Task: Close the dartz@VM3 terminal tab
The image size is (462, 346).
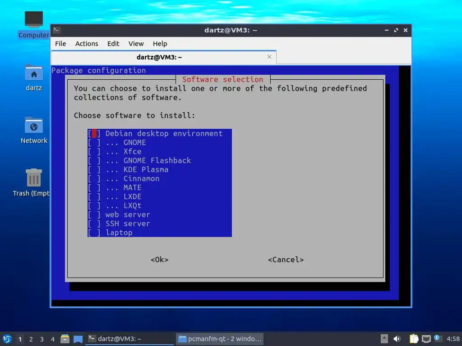Action: coord(269,57)
